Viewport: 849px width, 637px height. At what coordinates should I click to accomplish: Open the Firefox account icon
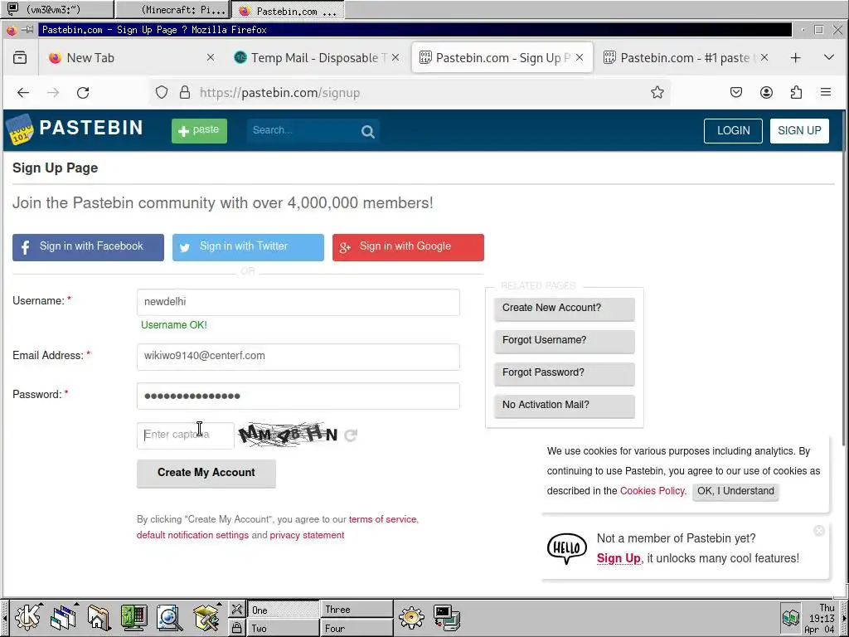[766, 93]
